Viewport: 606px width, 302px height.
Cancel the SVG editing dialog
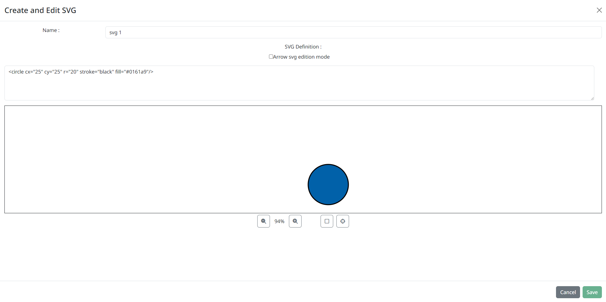[568, 292]
